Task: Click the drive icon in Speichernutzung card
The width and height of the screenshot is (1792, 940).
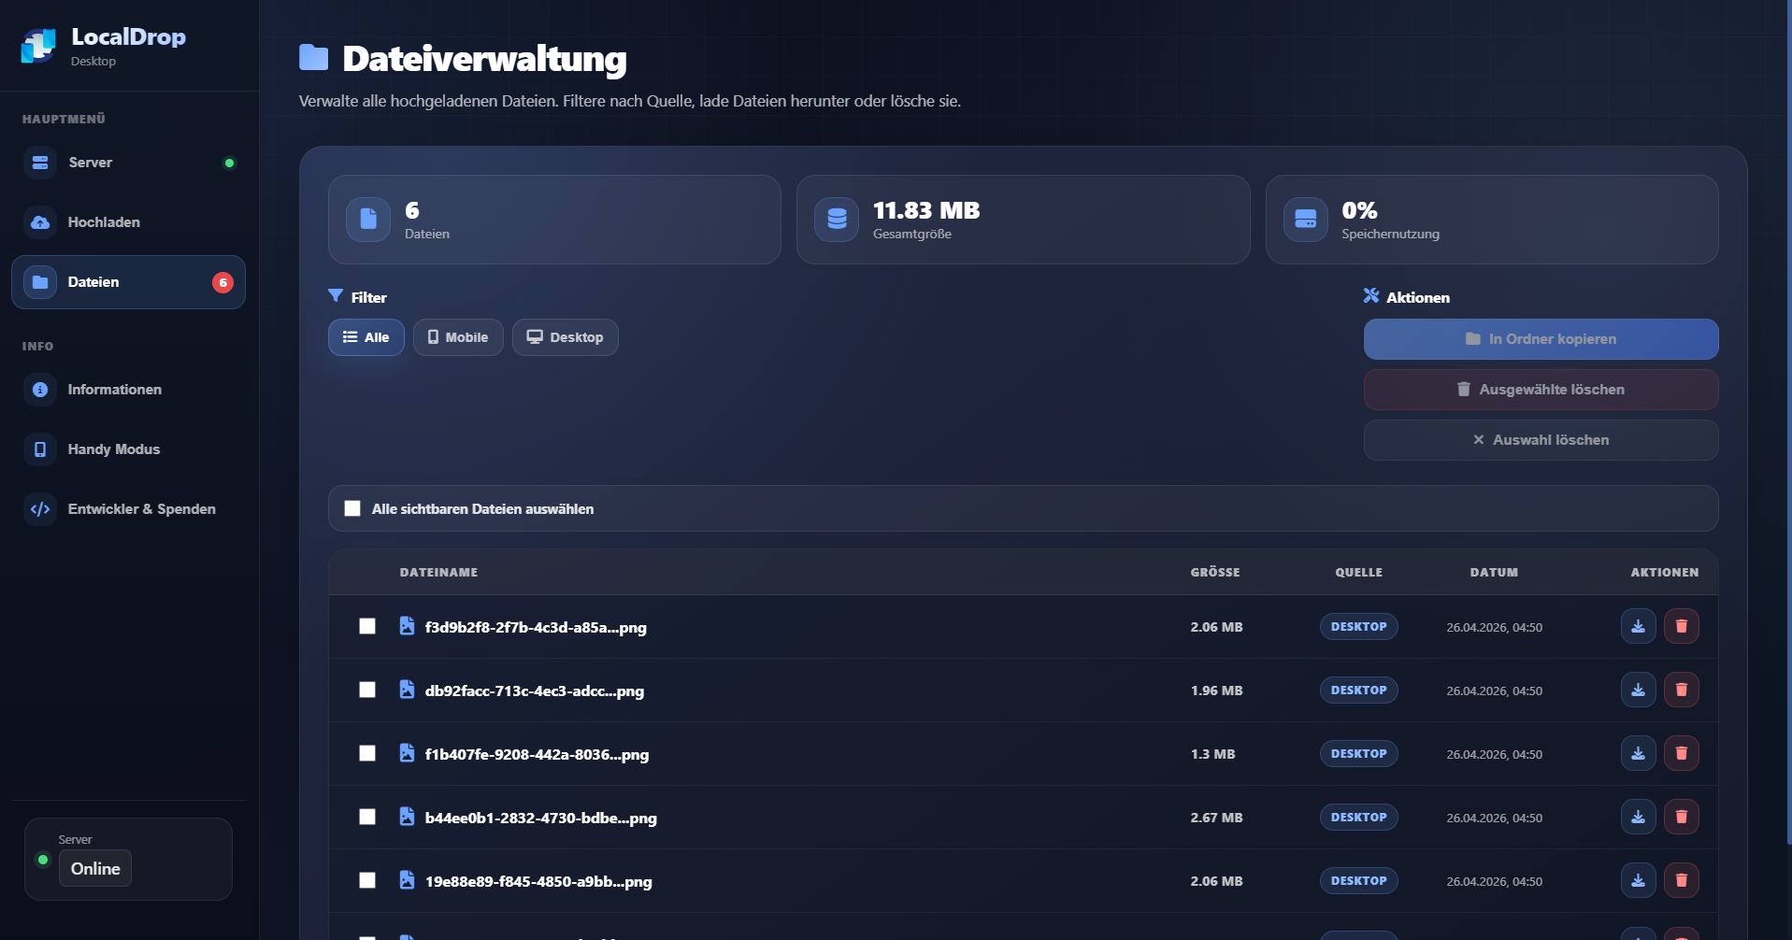Action: [x=1306, y=220]
